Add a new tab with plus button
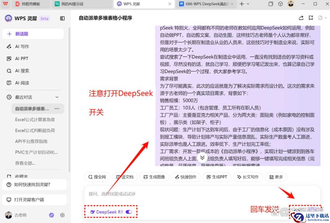330x223 pixels. [241, 4]
